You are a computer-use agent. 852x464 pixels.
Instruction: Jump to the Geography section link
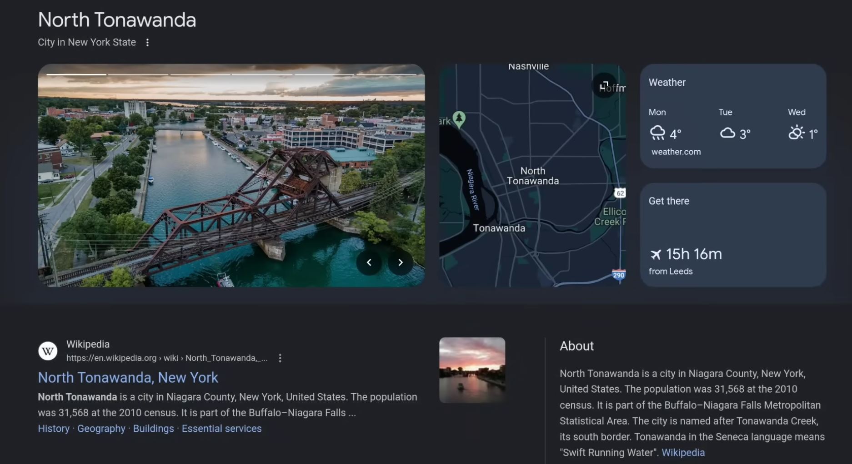(101, 429)
